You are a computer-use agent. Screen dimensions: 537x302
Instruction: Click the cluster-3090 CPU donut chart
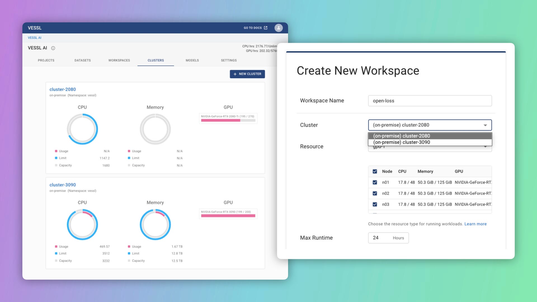(82, 225)
